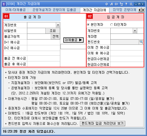Click the 조회 button
The height and width of the screenshot is (136, 147).
[x=53, y=31]
